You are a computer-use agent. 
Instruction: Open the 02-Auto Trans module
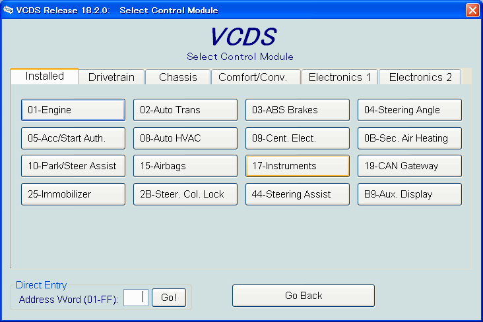[185, 110]
